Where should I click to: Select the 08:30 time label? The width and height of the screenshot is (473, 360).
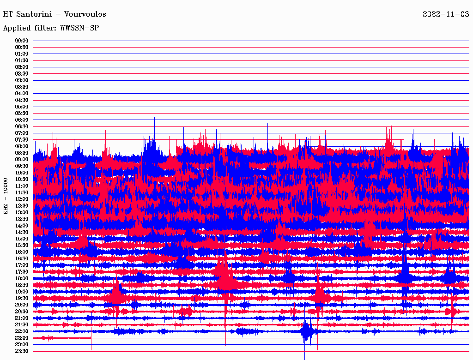coord(22,153)
